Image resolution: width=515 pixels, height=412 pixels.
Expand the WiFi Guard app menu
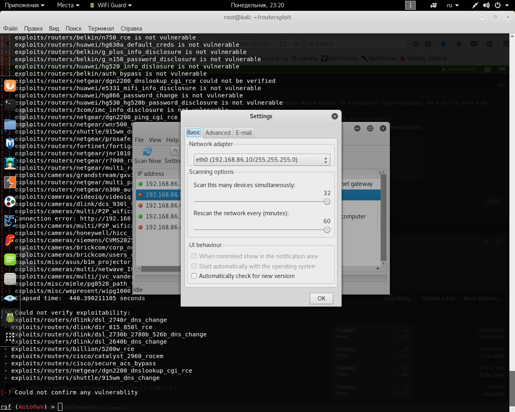click(111, 5)
